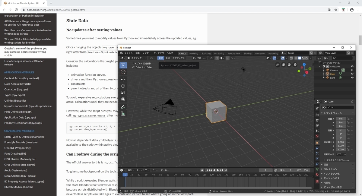The height and width of the screenshot is (196, 362).
Task: Click the Scale X value slider field
Action: [340, 142]
